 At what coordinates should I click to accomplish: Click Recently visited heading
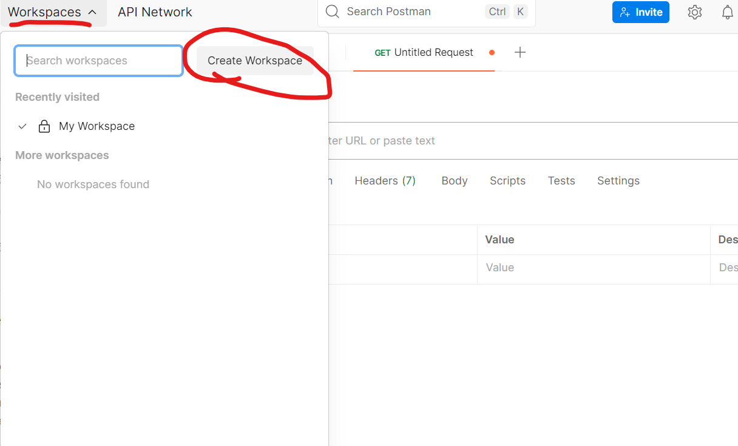[57, 97]
